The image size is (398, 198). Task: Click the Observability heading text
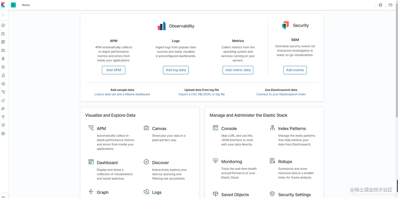(x=182, y=26)
